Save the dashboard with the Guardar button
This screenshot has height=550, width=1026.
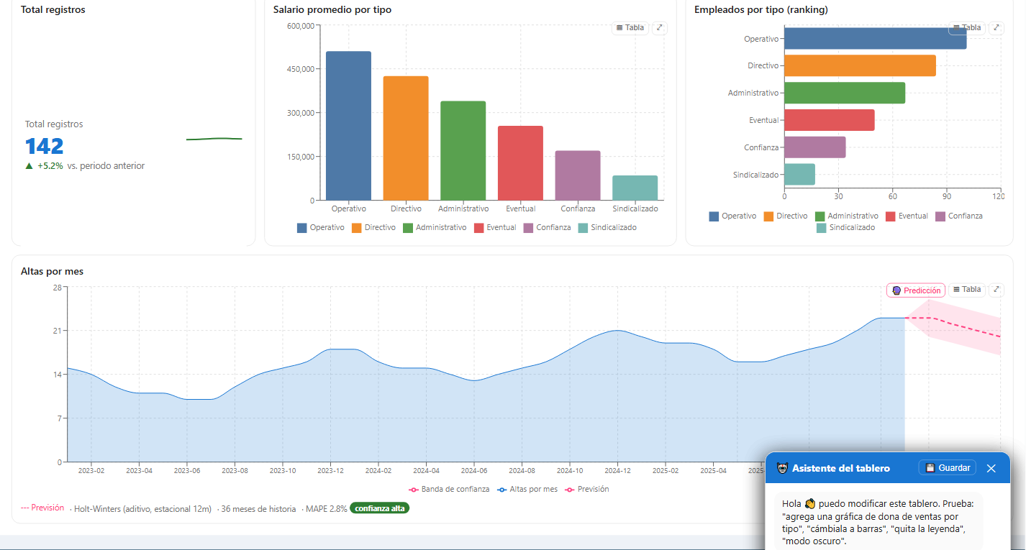(948, 468)
